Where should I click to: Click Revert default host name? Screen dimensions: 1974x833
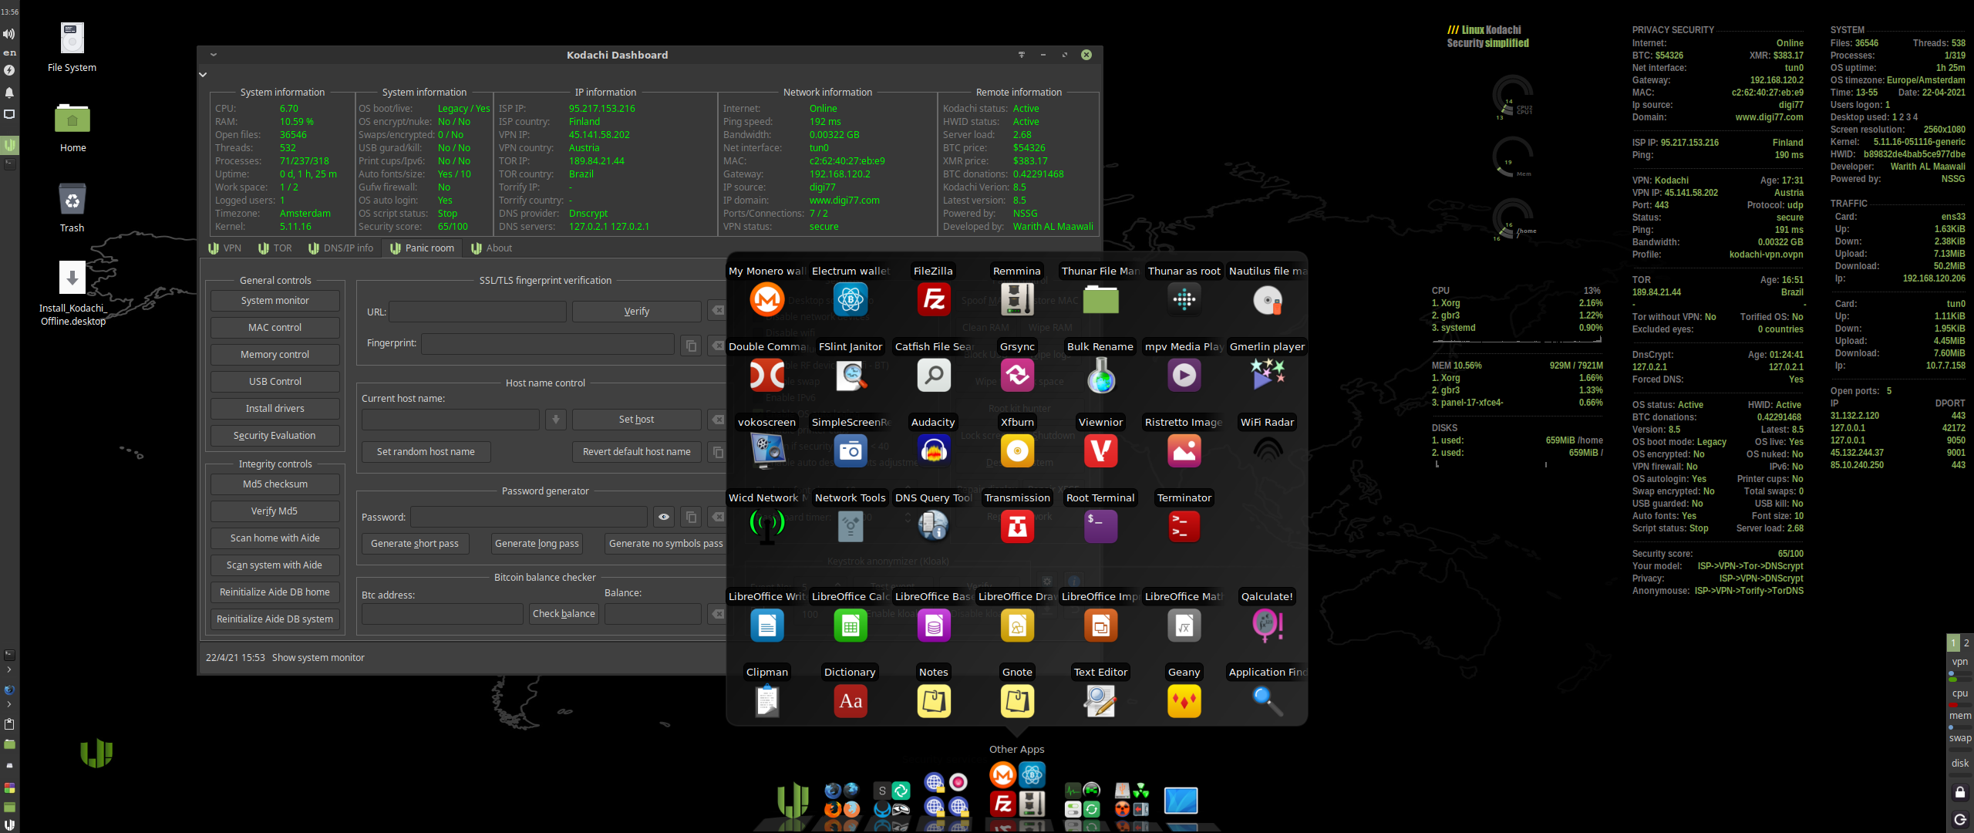tap(637, 452)
